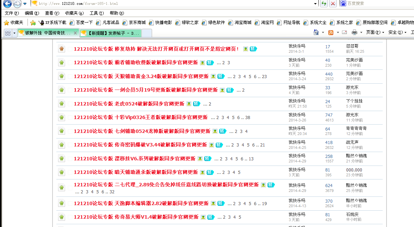The height and width of the screenshot is (227, 414).
Task: Click the red X Stop loading icon
Action: pos(333,3)
